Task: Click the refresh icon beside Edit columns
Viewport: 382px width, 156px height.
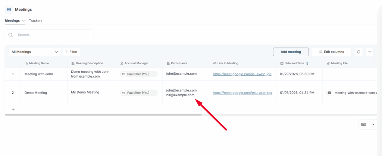Action: [x=358, y=52]
